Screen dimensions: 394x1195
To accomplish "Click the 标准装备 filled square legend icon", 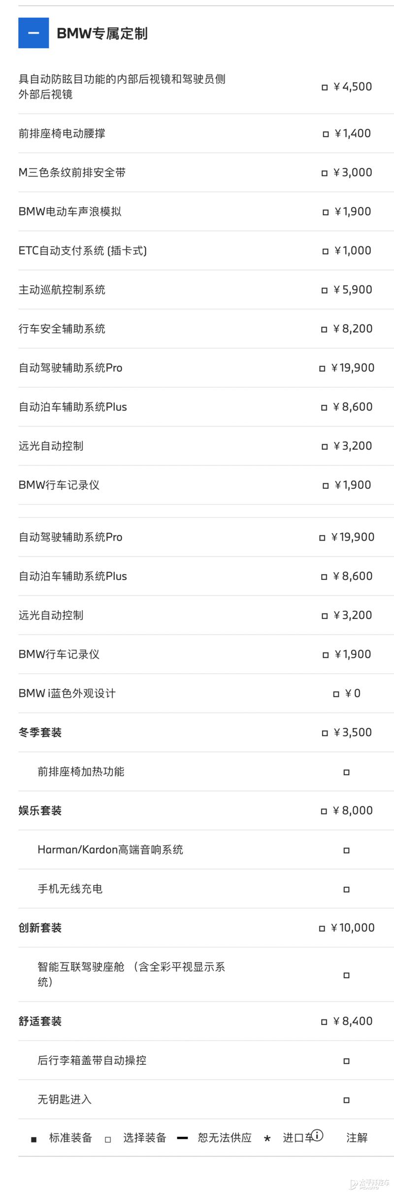I will click(34, 1139).
